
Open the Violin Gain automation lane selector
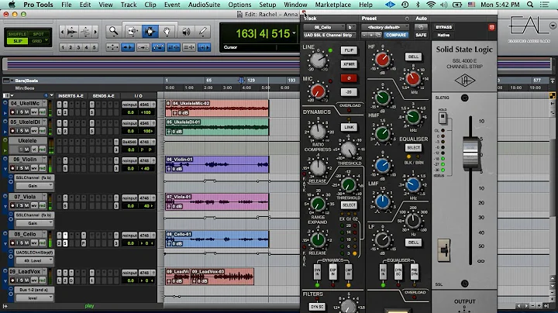(35, 186)
